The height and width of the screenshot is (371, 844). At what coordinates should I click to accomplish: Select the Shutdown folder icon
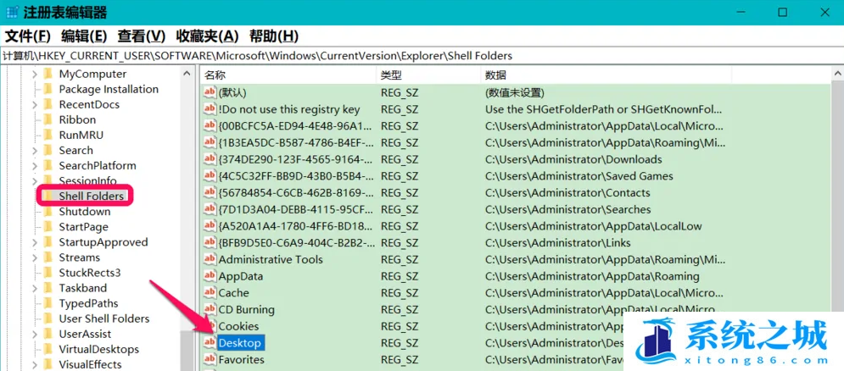click(48, 212)
